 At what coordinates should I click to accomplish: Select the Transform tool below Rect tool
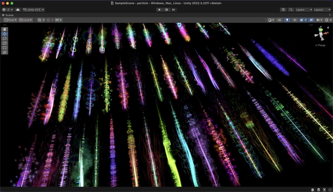(4, 52)
